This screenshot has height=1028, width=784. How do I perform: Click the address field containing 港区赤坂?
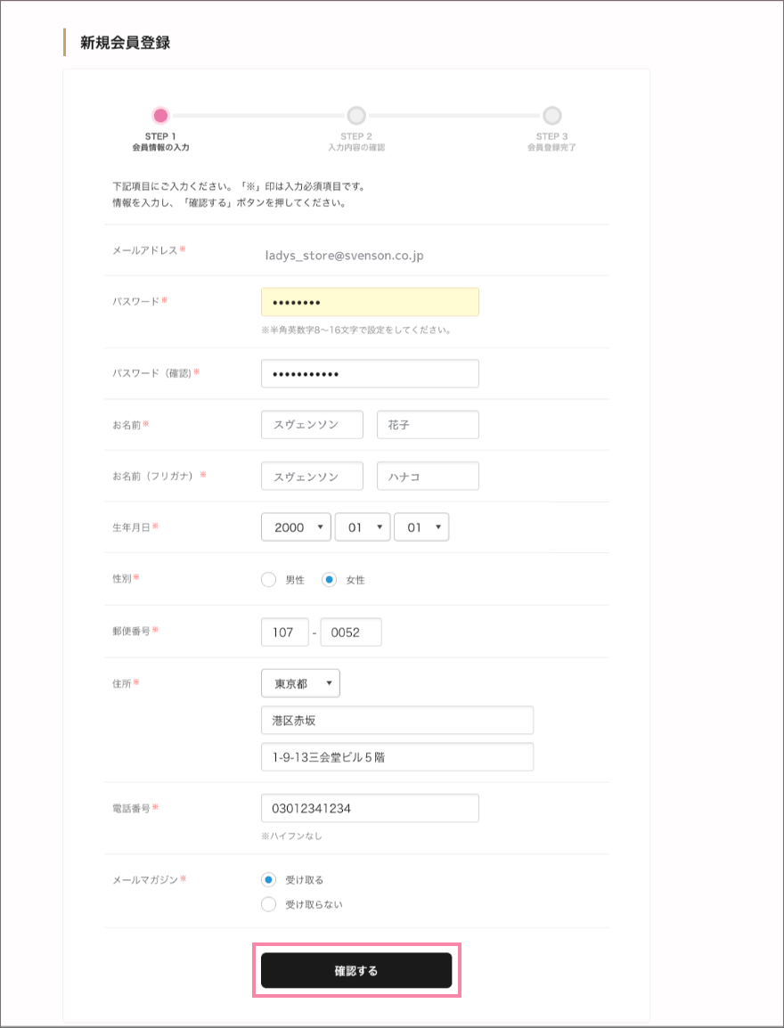click(x=396, y=720)
